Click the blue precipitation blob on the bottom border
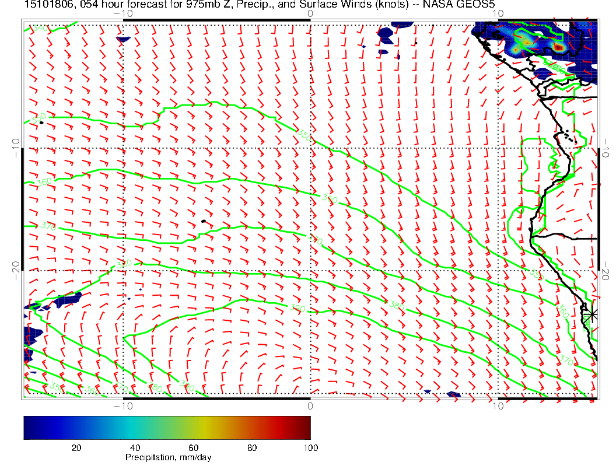 click(453, 394)
